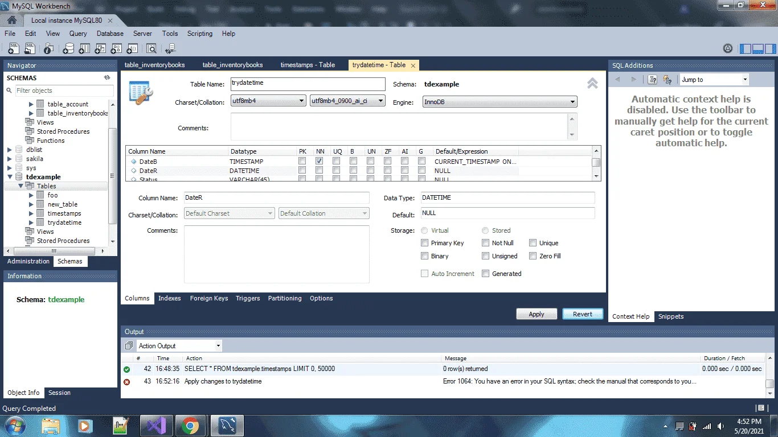
Task: Go forward in SQL Additions help
Action: (634, 80)
